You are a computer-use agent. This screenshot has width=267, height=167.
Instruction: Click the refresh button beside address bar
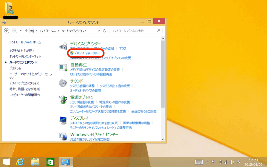click(x=104, y=31)
